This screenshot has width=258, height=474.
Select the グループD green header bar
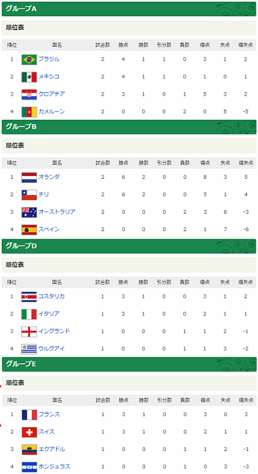pos(129,246)
